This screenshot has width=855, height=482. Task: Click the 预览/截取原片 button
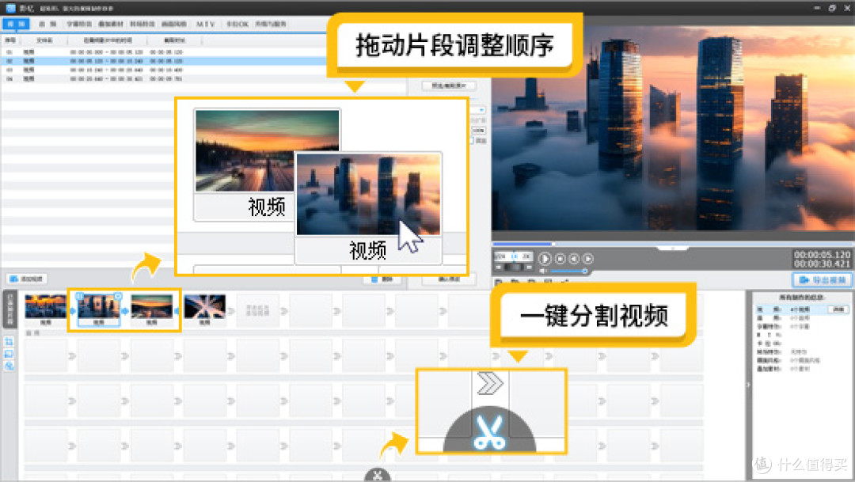(x=449, y=85)
